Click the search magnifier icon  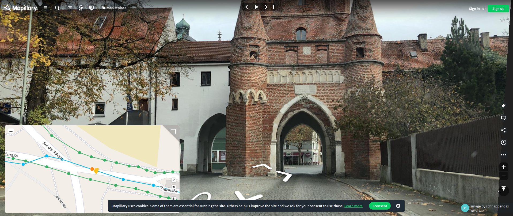point(57,8)
